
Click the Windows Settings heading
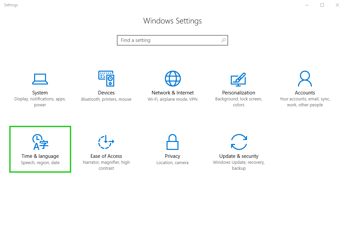coord(172,21)
